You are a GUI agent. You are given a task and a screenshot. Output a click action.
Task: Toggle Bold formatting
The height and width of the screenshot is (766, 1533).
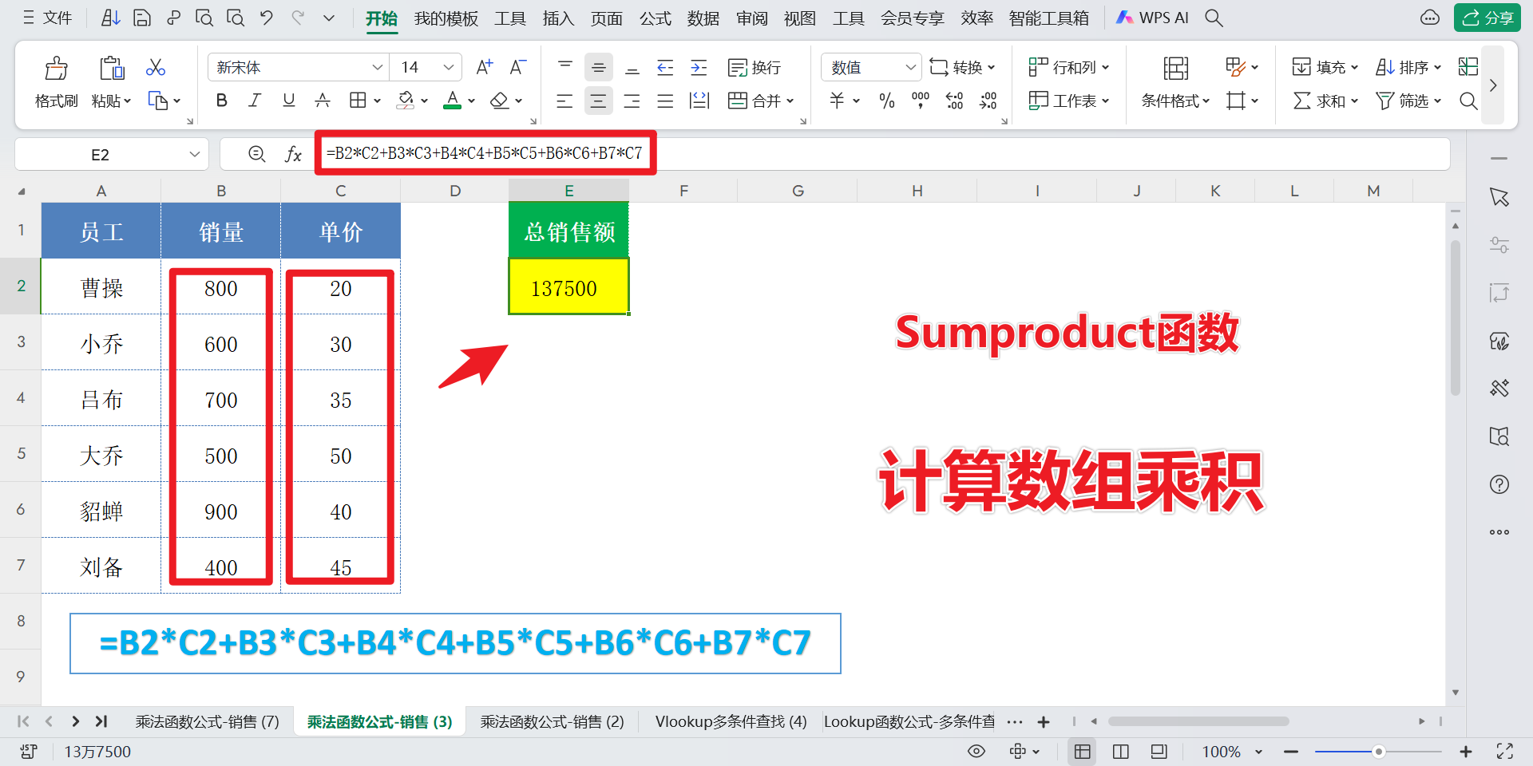222,101
